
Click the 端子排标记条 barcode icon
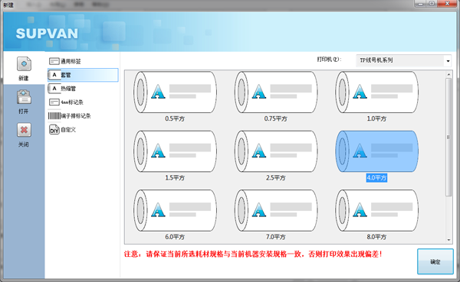point(54,116)
